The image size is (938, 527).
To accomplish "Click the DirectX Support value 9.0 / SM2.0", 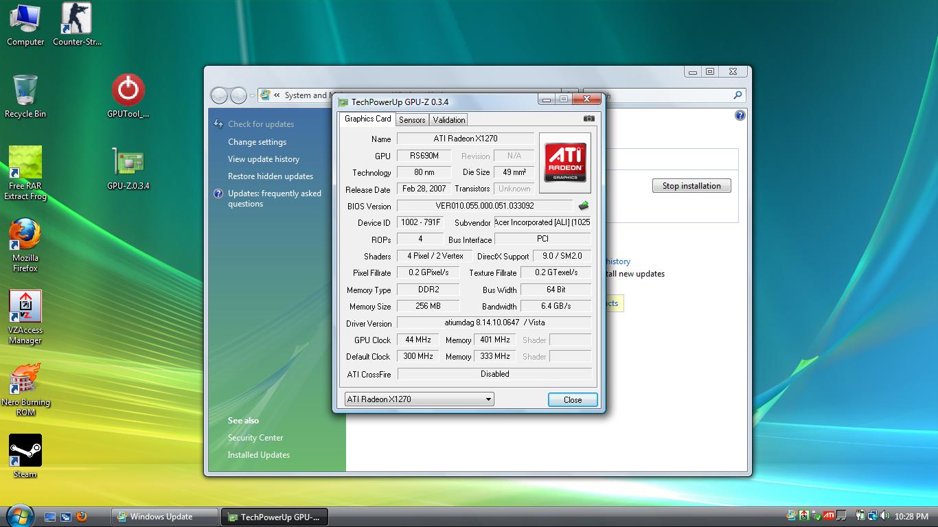I will click(562, 256).
